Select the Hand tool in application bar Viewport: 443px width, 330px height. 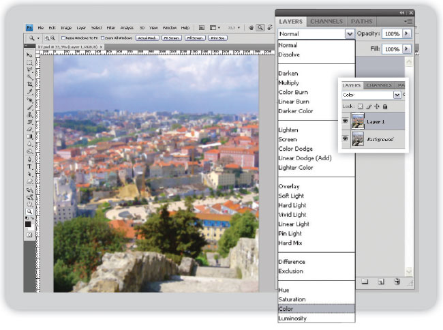tap(251, 27)
